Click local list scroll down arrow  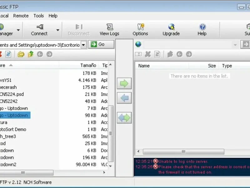pos(111,166)
